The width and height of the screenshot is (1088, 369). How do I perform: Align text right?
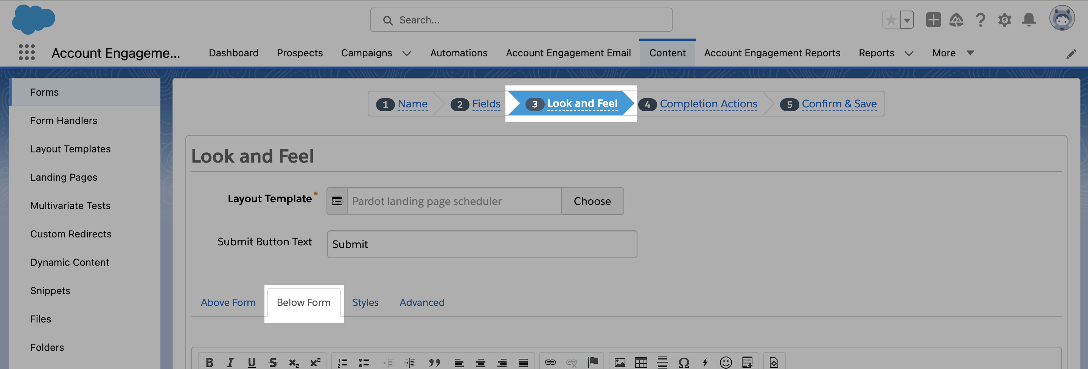click(502, 362)
